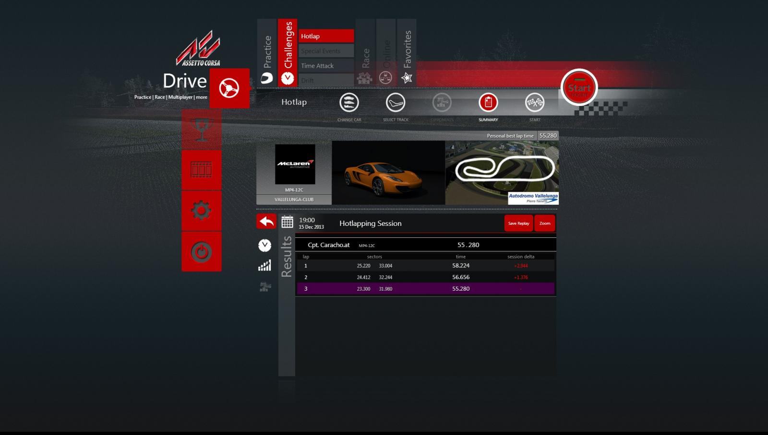Click the Start checkered flags icon
768x435 pixels.
point(535,102)
